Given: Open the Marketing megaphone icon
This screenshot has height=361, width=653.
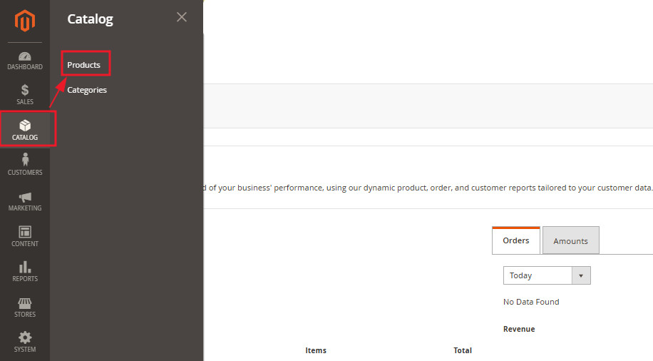Looking at the screenshot, I should 25,197.
